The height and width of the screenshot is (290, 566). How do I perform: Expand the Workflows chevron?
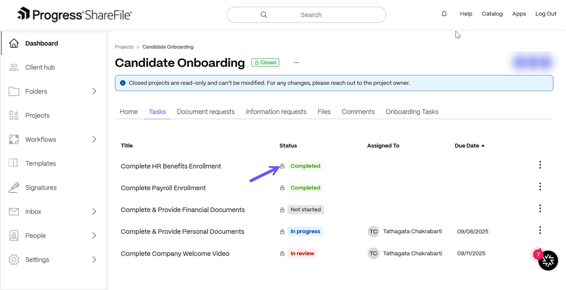click(94, 139)
